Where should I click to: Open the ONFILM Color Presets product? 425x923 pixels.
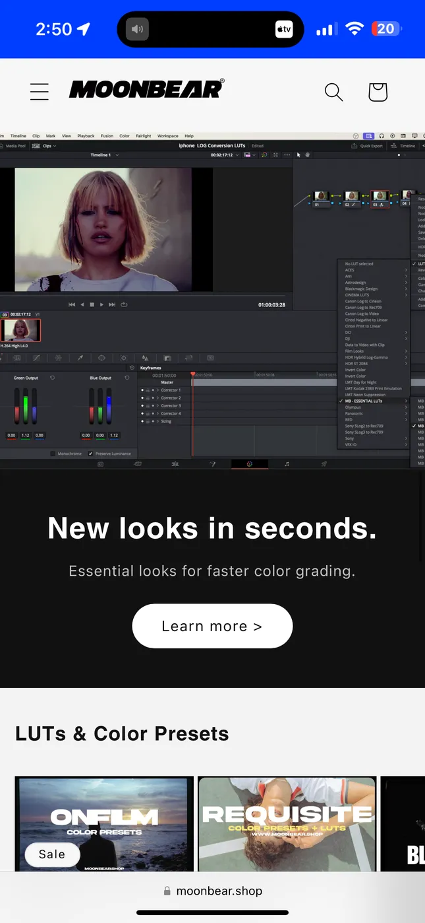(104, 823)
